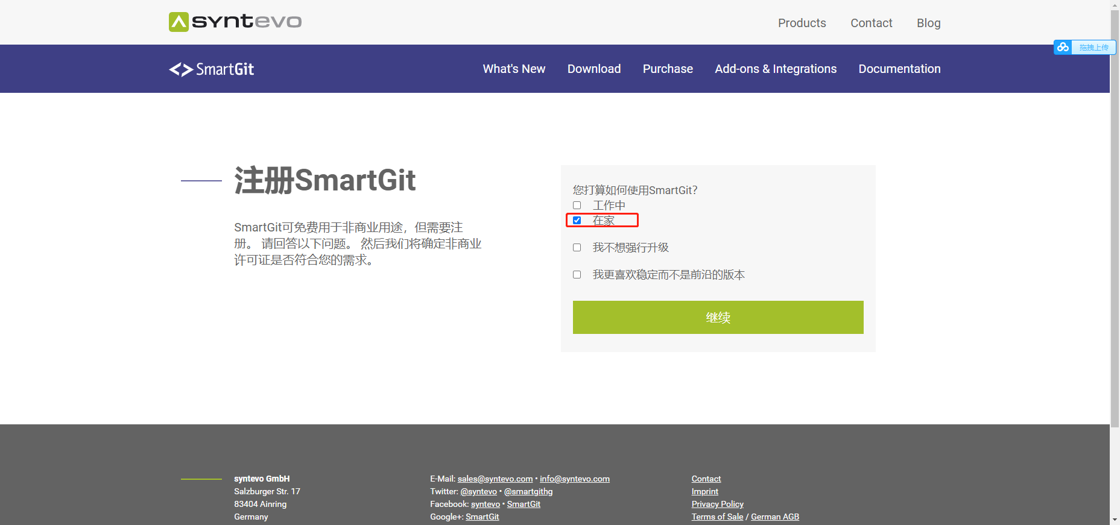Screen dimensions: 1120x525
Task: Enable 我更喜欢稳定而不是前沿的版本 option
Action: 577,274
